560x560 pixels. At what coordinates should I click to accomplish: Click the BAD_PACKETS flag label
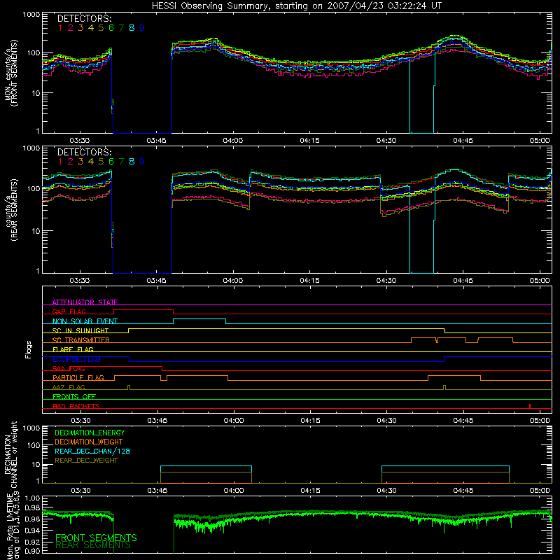coord(76,406)
